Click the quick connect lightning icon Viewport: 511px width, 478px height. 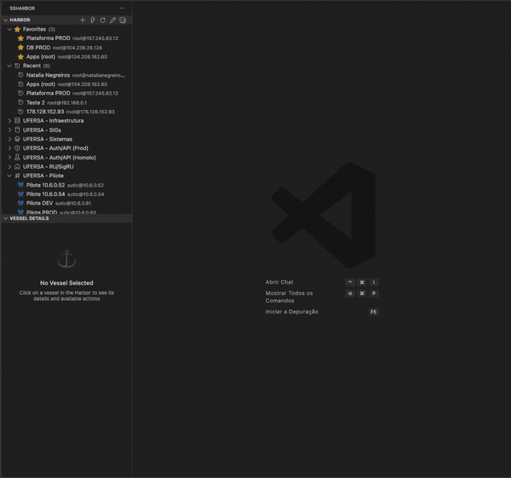coord(93,20)
